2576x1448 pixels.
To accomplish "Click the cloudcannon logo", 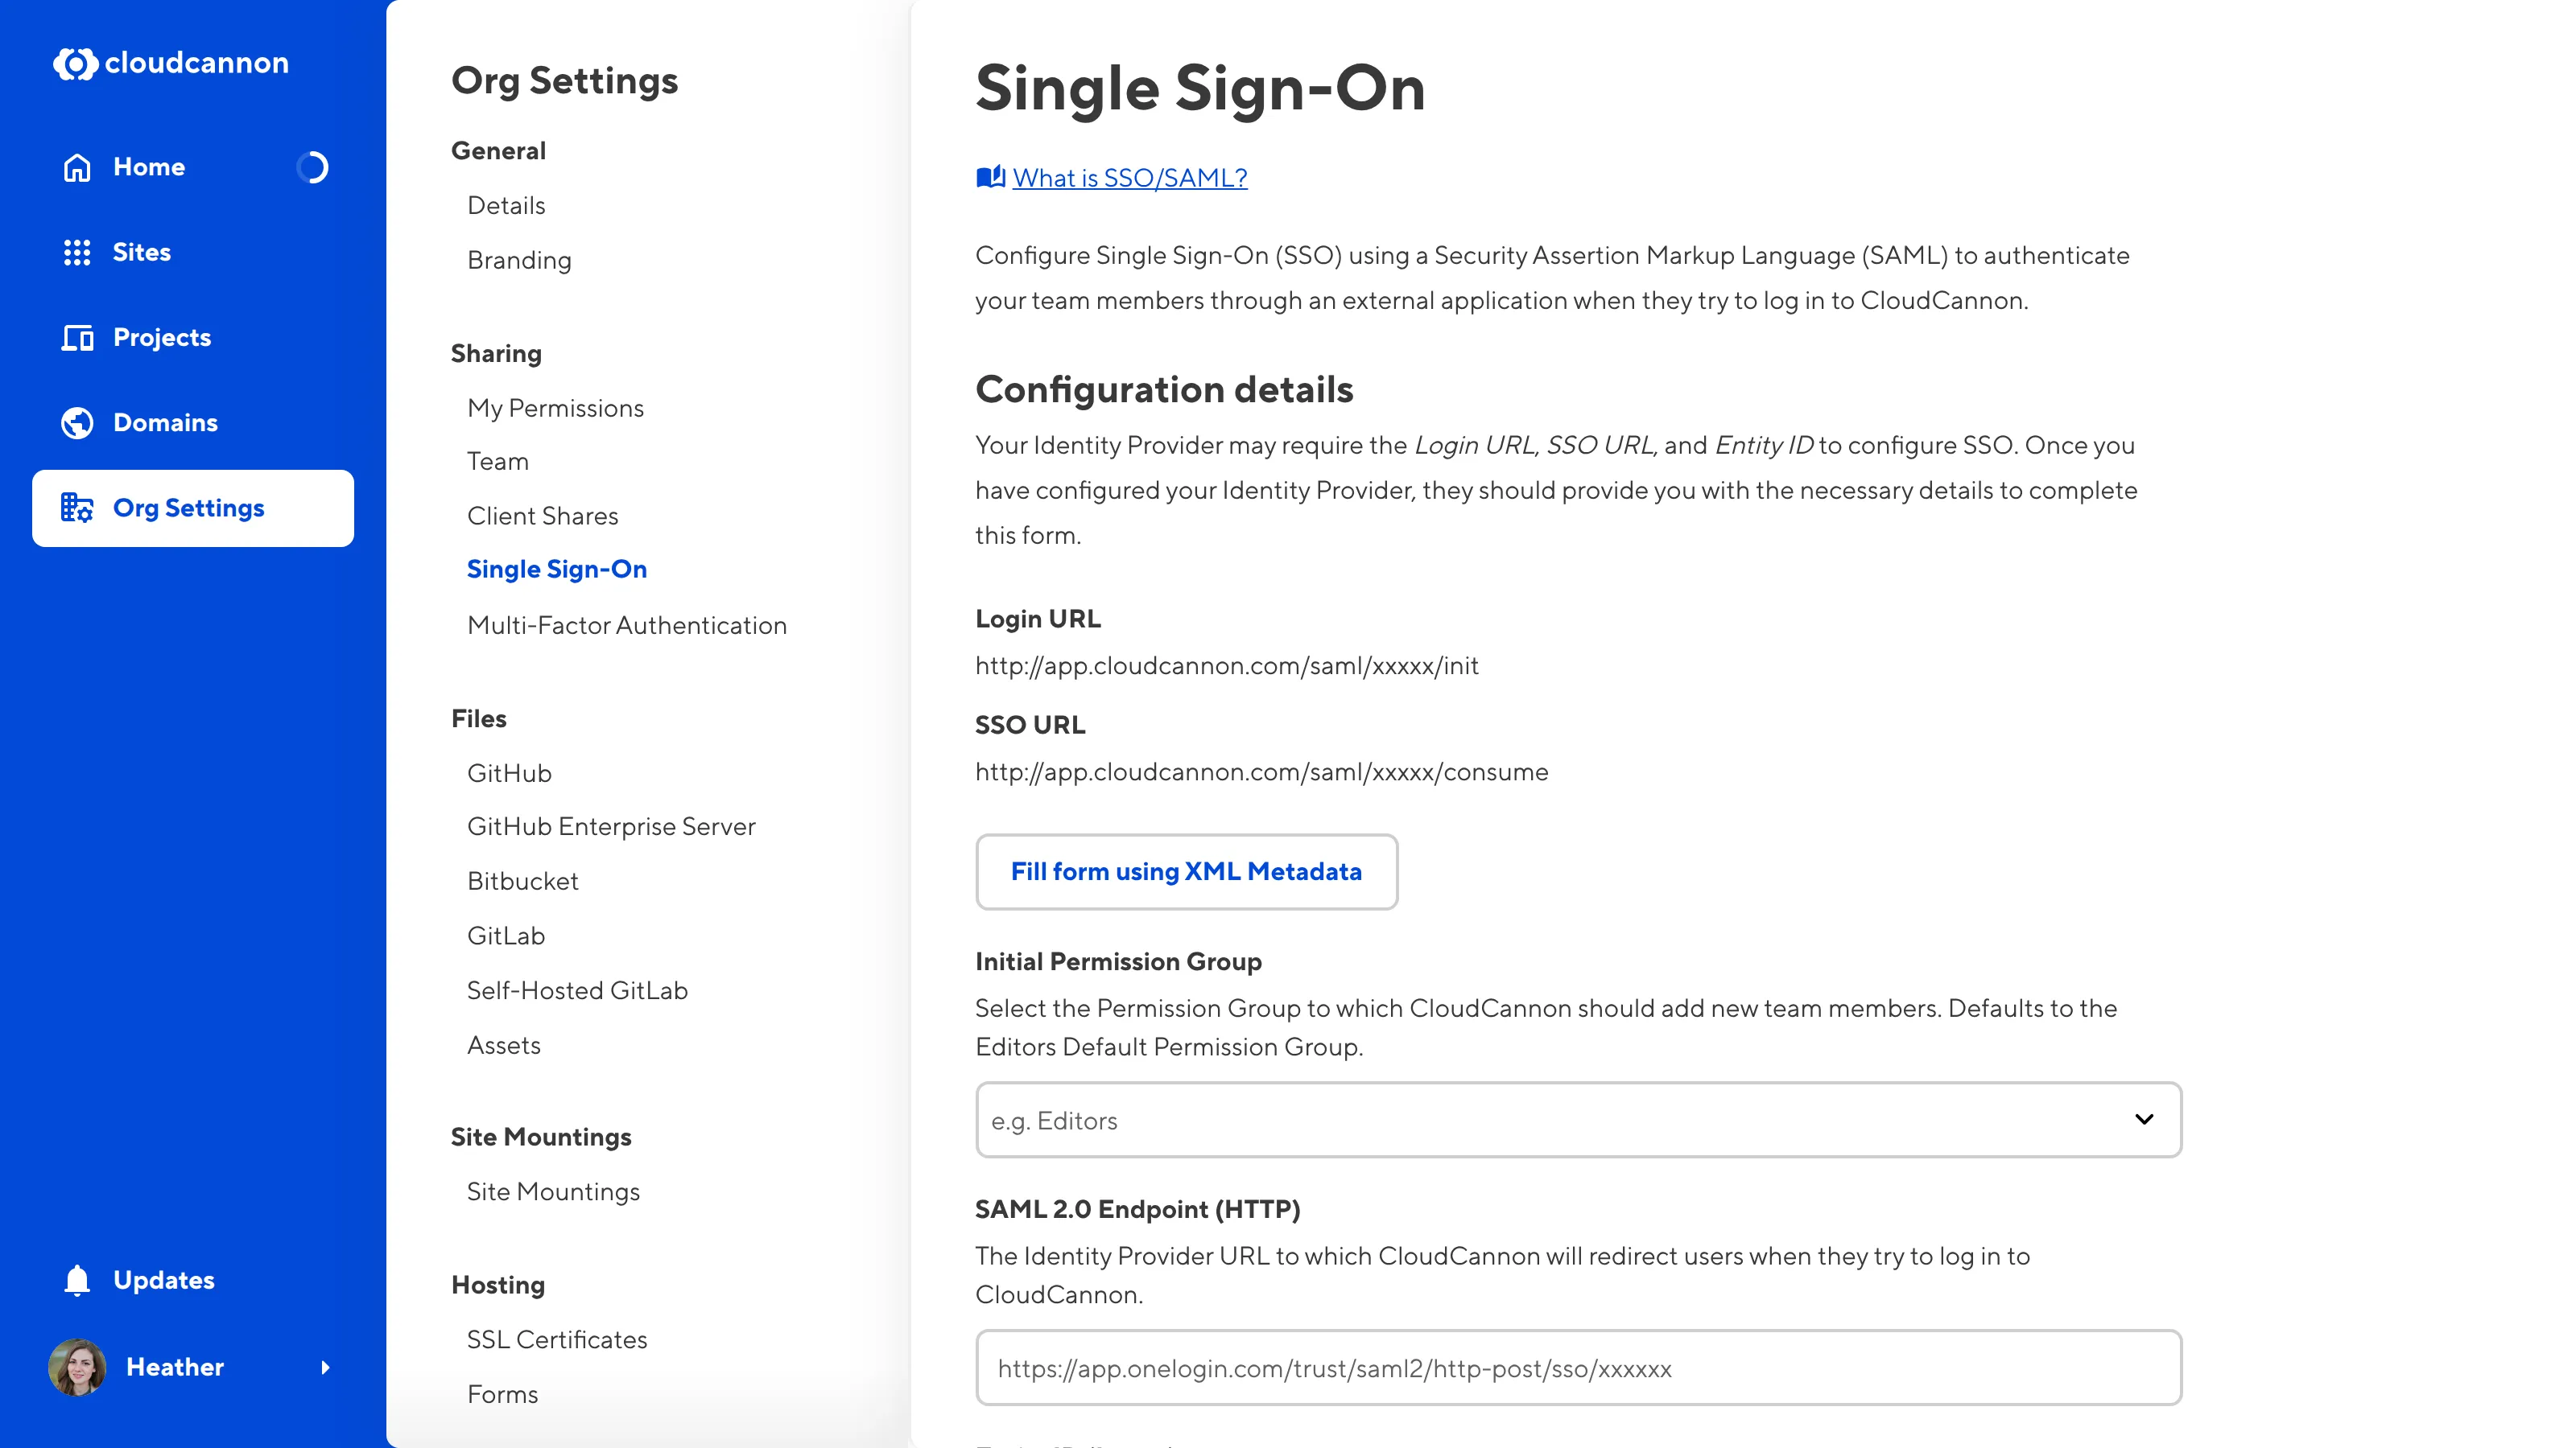I will [170, 63].
